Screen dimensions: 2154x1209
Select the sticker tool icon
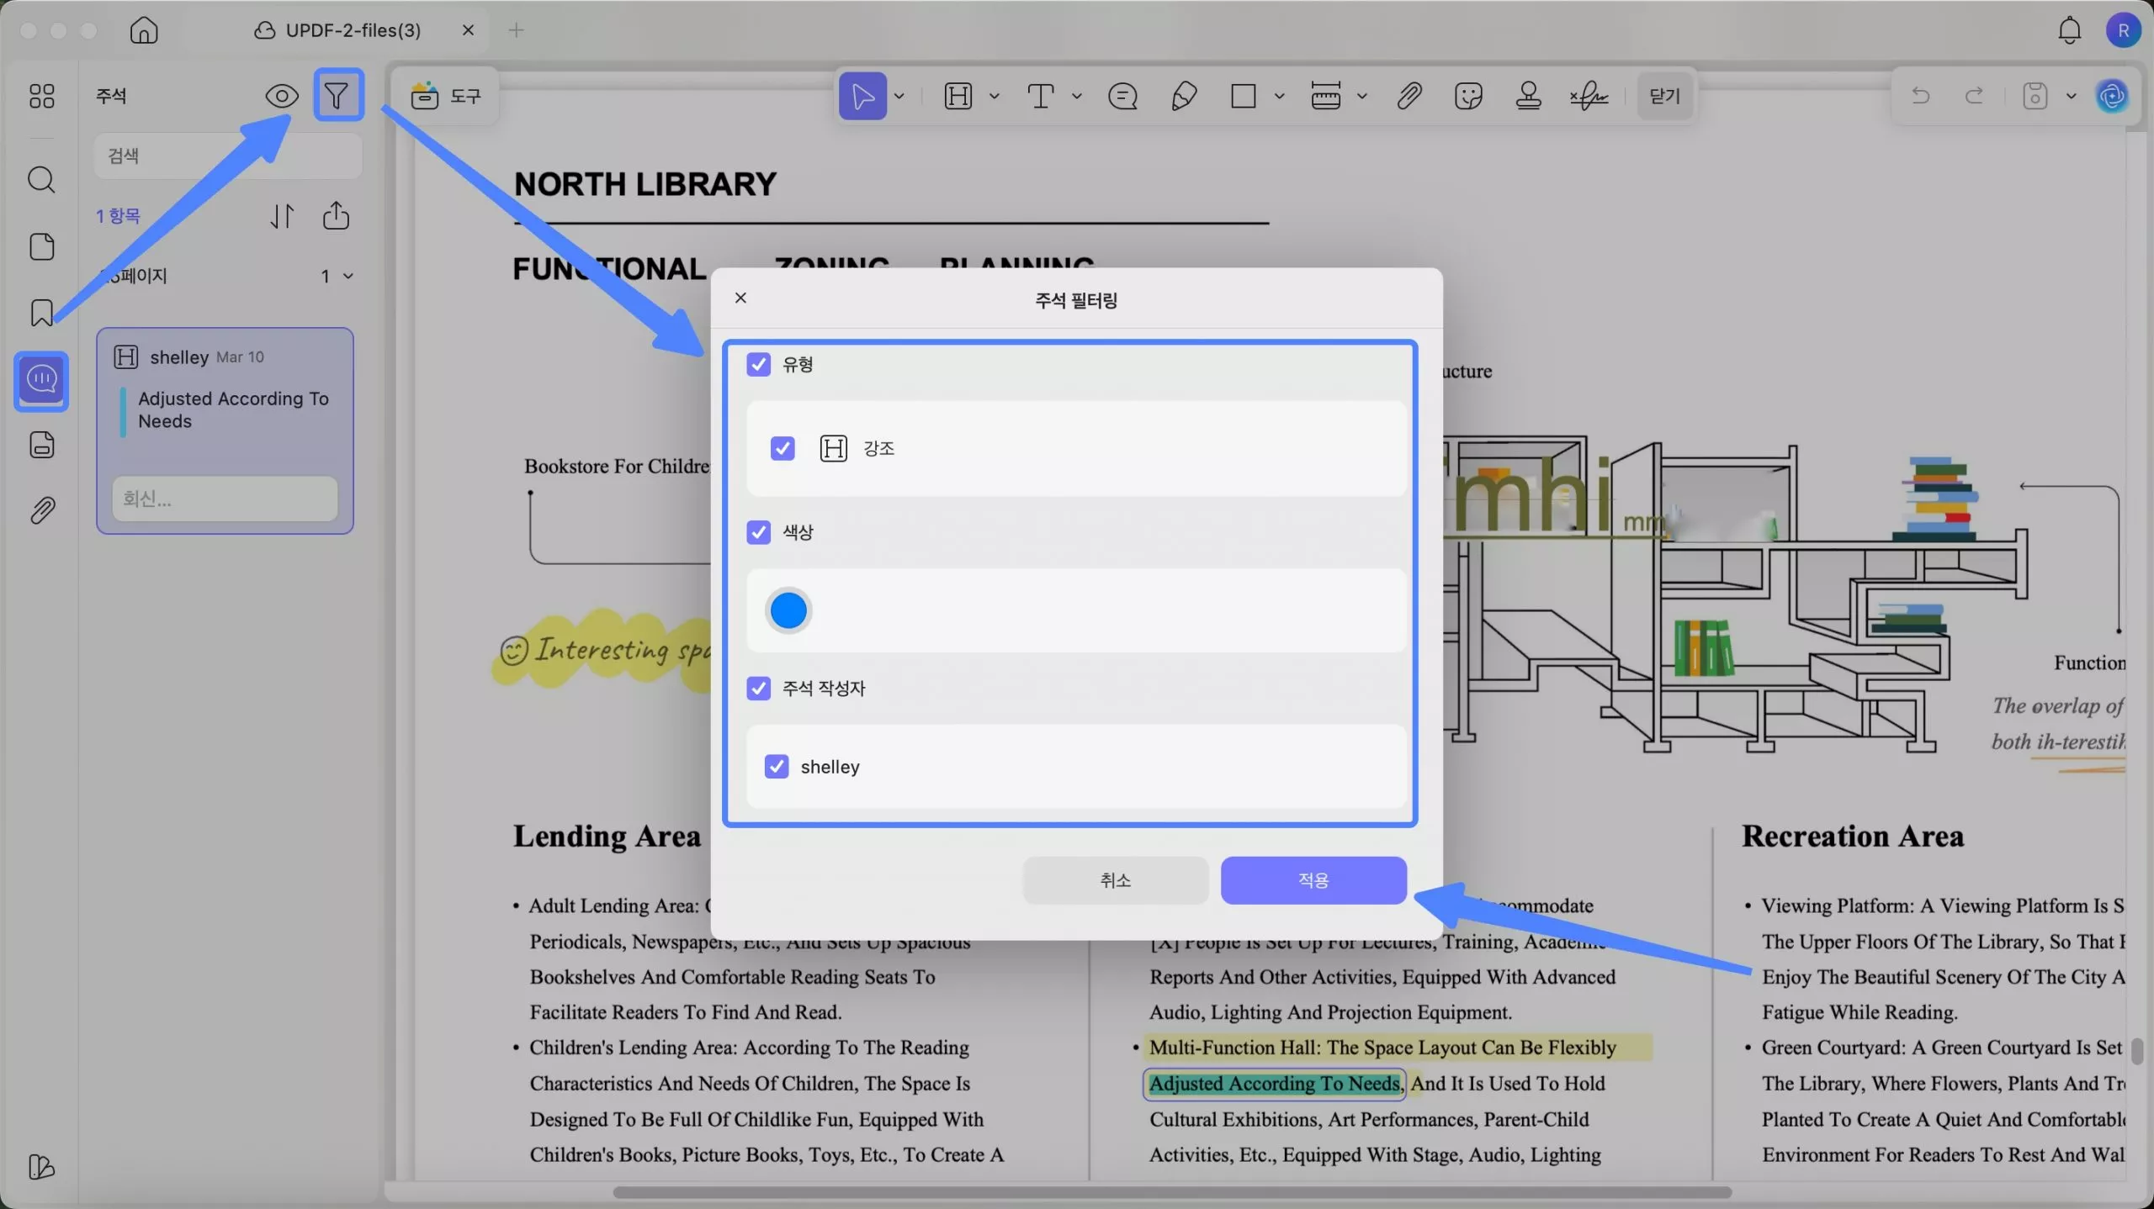point(1468,96)
